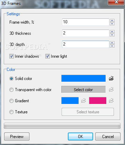Click the Preview button
Viewport: 125px width, 145px height.
[17, 137]
